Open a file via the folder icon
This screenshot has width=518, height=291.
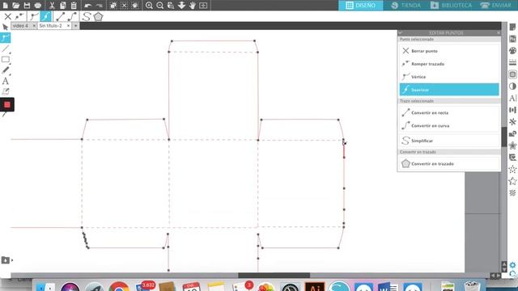pyautogui.click(x=16, y=6)
